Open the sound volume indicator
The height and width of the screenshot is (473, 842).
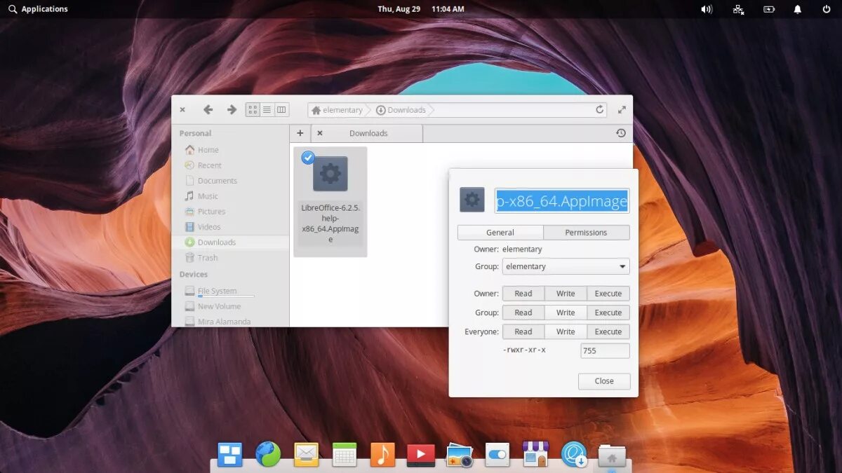click(707, 9)
